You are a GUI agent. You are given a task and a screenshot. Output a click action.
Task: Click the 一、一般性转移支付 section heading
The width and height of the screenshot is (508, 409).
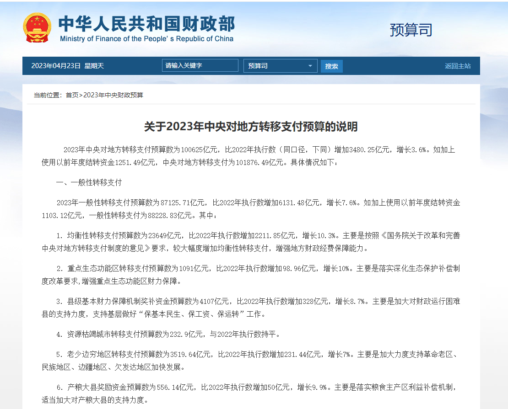pos(89,182)
